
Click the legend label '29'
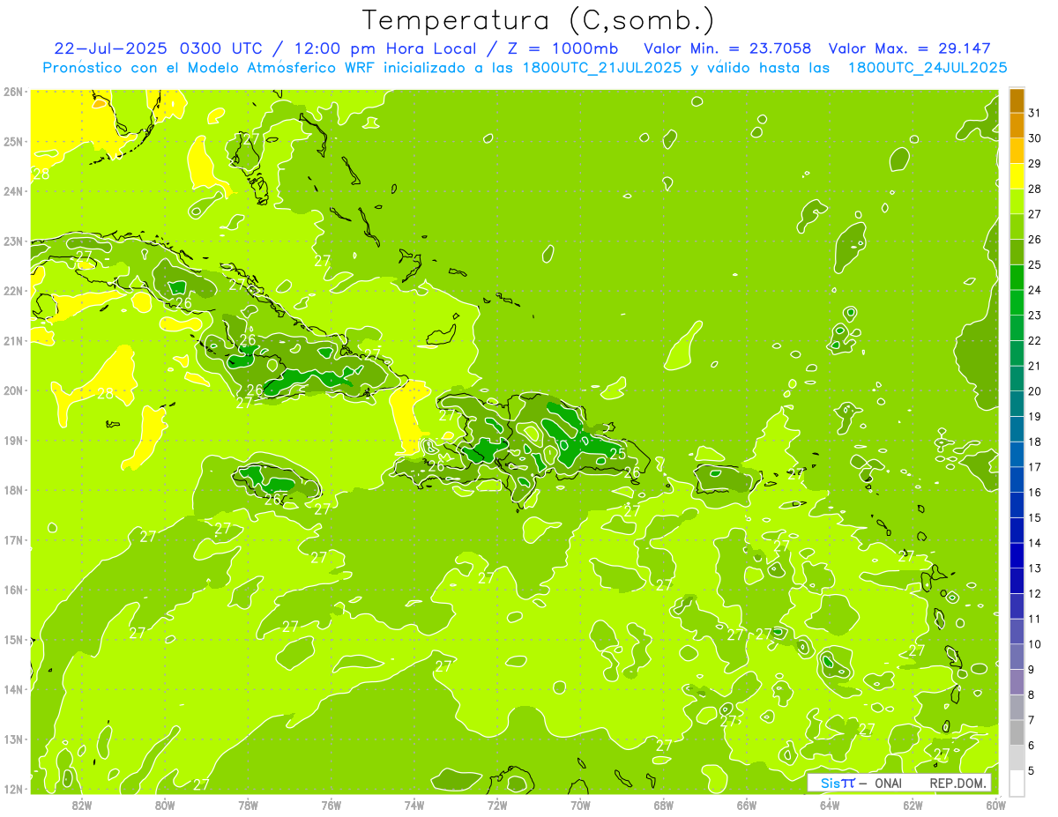click(x=1035, y=163)
